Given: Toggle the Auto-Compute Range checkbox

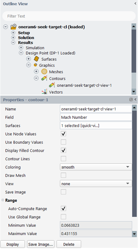Looking at the screenshot, I should pyautogui.click(x=63, y=208).
